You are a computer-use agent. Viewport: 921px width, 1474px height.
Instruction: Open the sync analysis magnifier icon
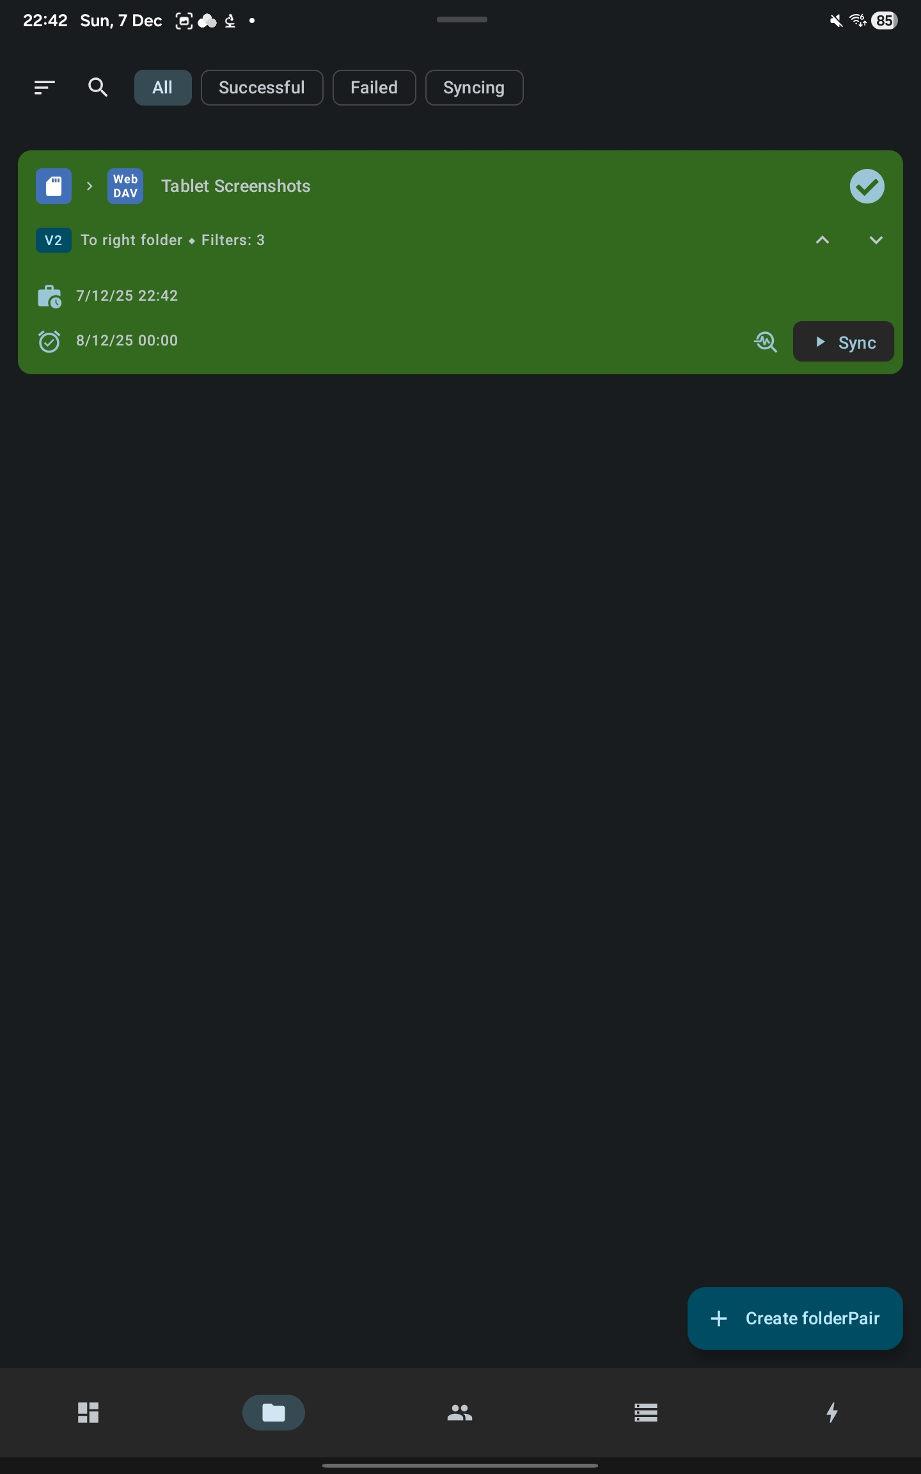(766, 342)
